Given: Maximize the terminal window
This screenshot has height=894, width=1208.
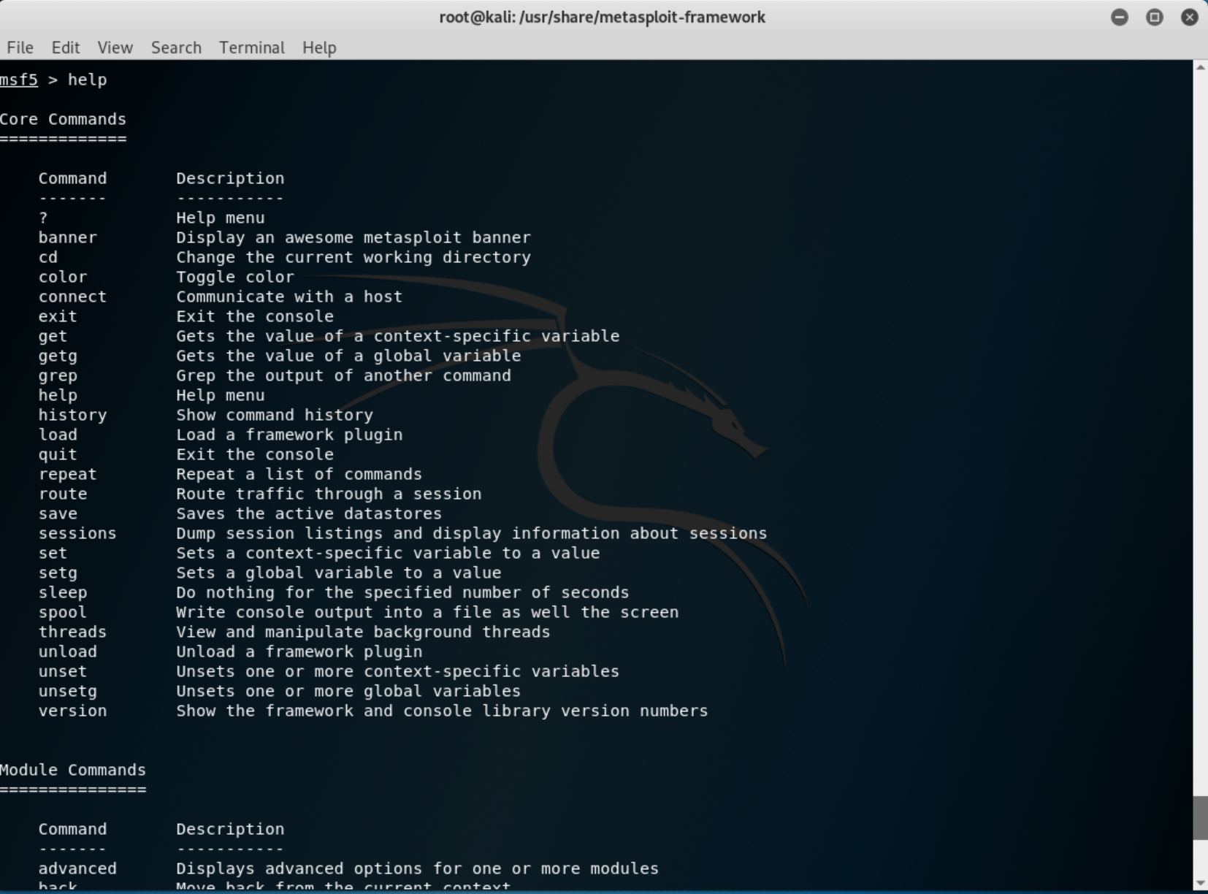Looking at the screenshot, I should 1154,17.
